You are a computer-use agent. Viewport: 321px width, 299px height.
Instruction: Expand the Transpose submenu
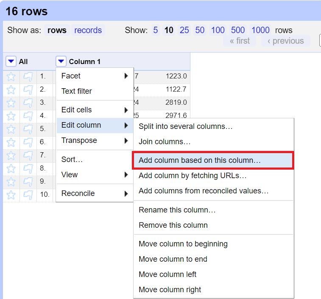[x=95, y=140]
